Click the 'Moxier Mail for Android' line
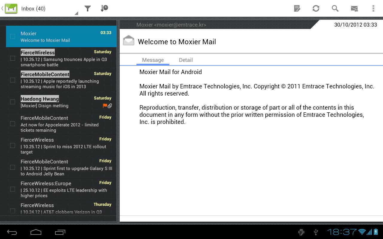Image resolution: width=383 pixels, height=239 pixels. tap(171, 72)
